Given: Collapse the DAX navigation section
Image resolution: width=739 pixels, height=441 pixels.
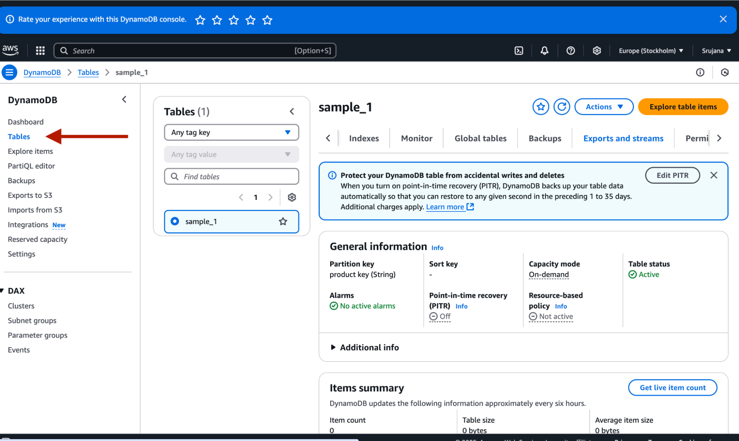Looking at the screenshot, I should [x=2, y=291].
